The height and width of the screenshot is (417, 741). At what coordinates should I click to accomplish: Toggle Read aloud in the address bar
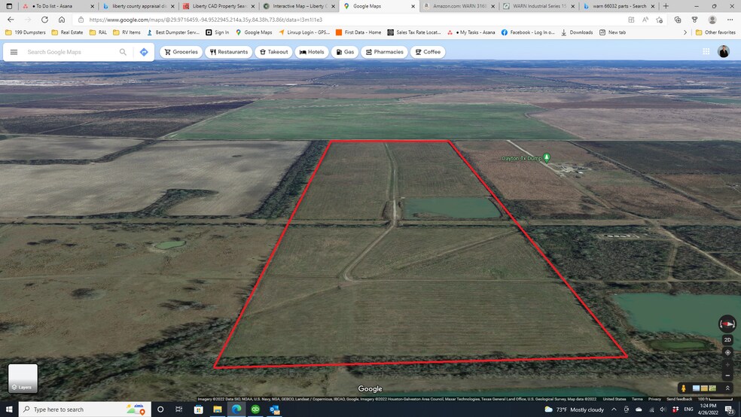645,20
